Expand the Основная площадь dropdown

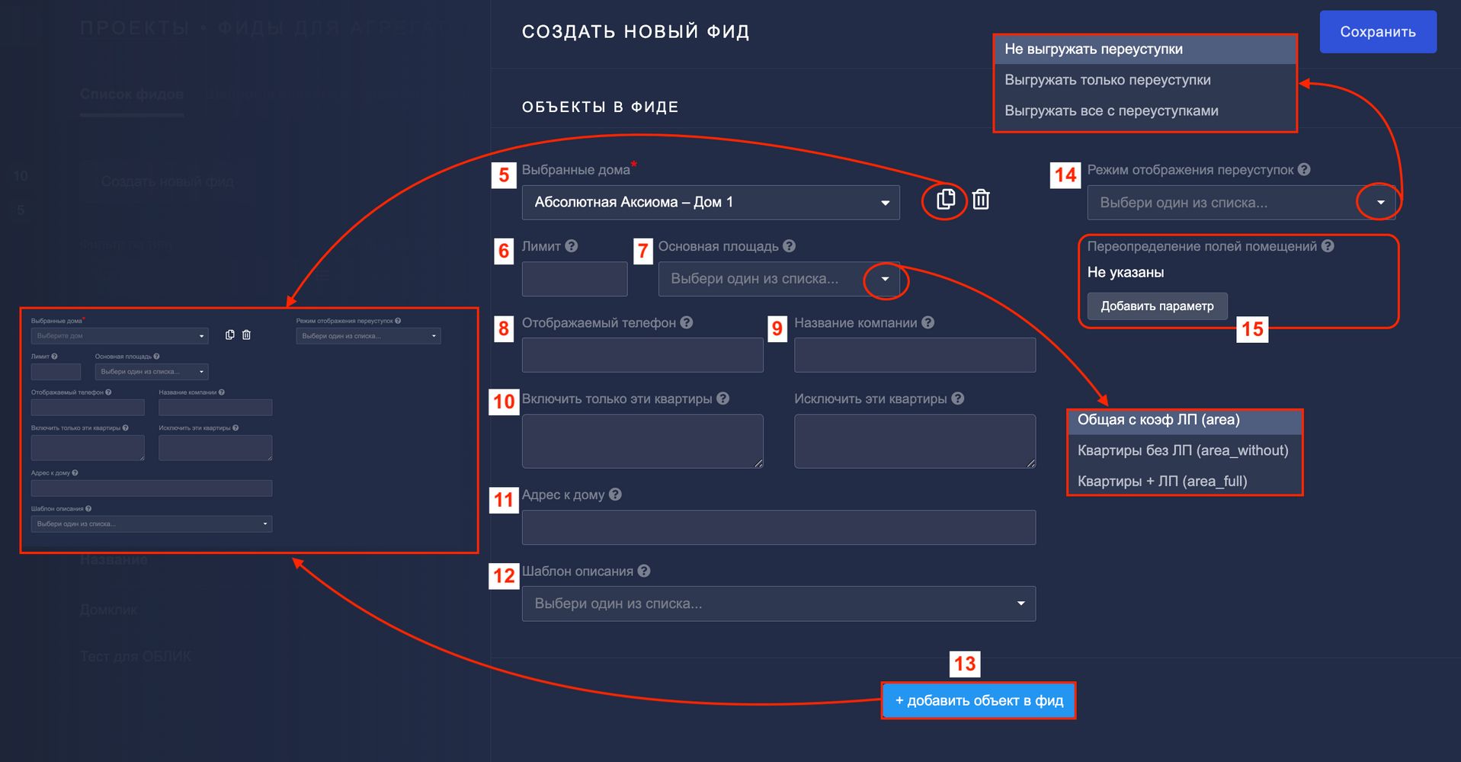(x=779, y=279)
